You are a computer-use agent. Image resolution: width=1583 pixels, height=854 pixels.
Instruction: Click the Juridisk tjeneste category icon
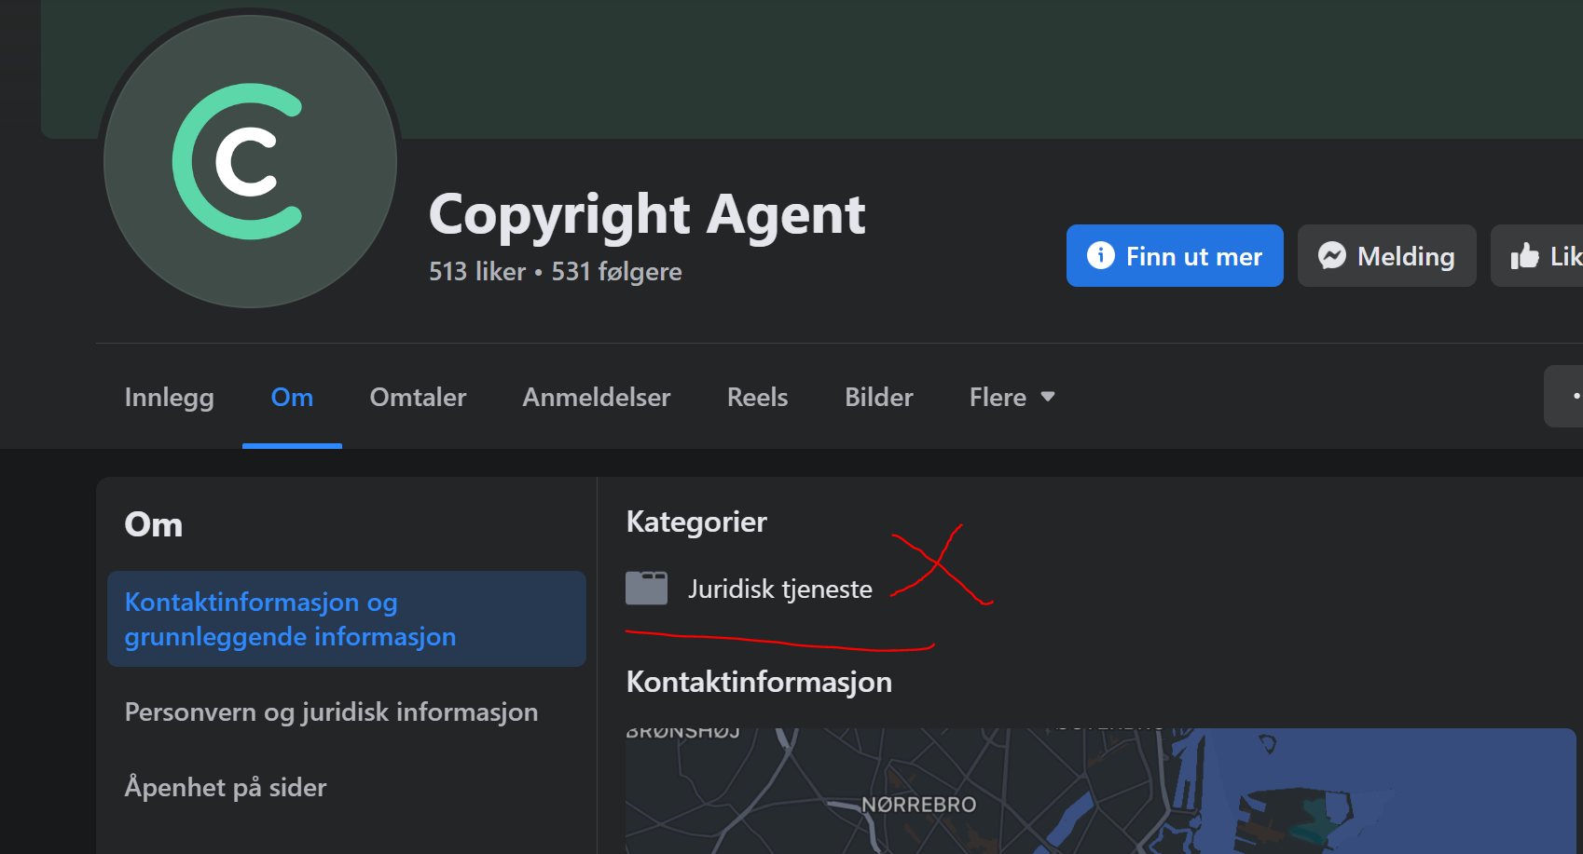tap(646, 589)
